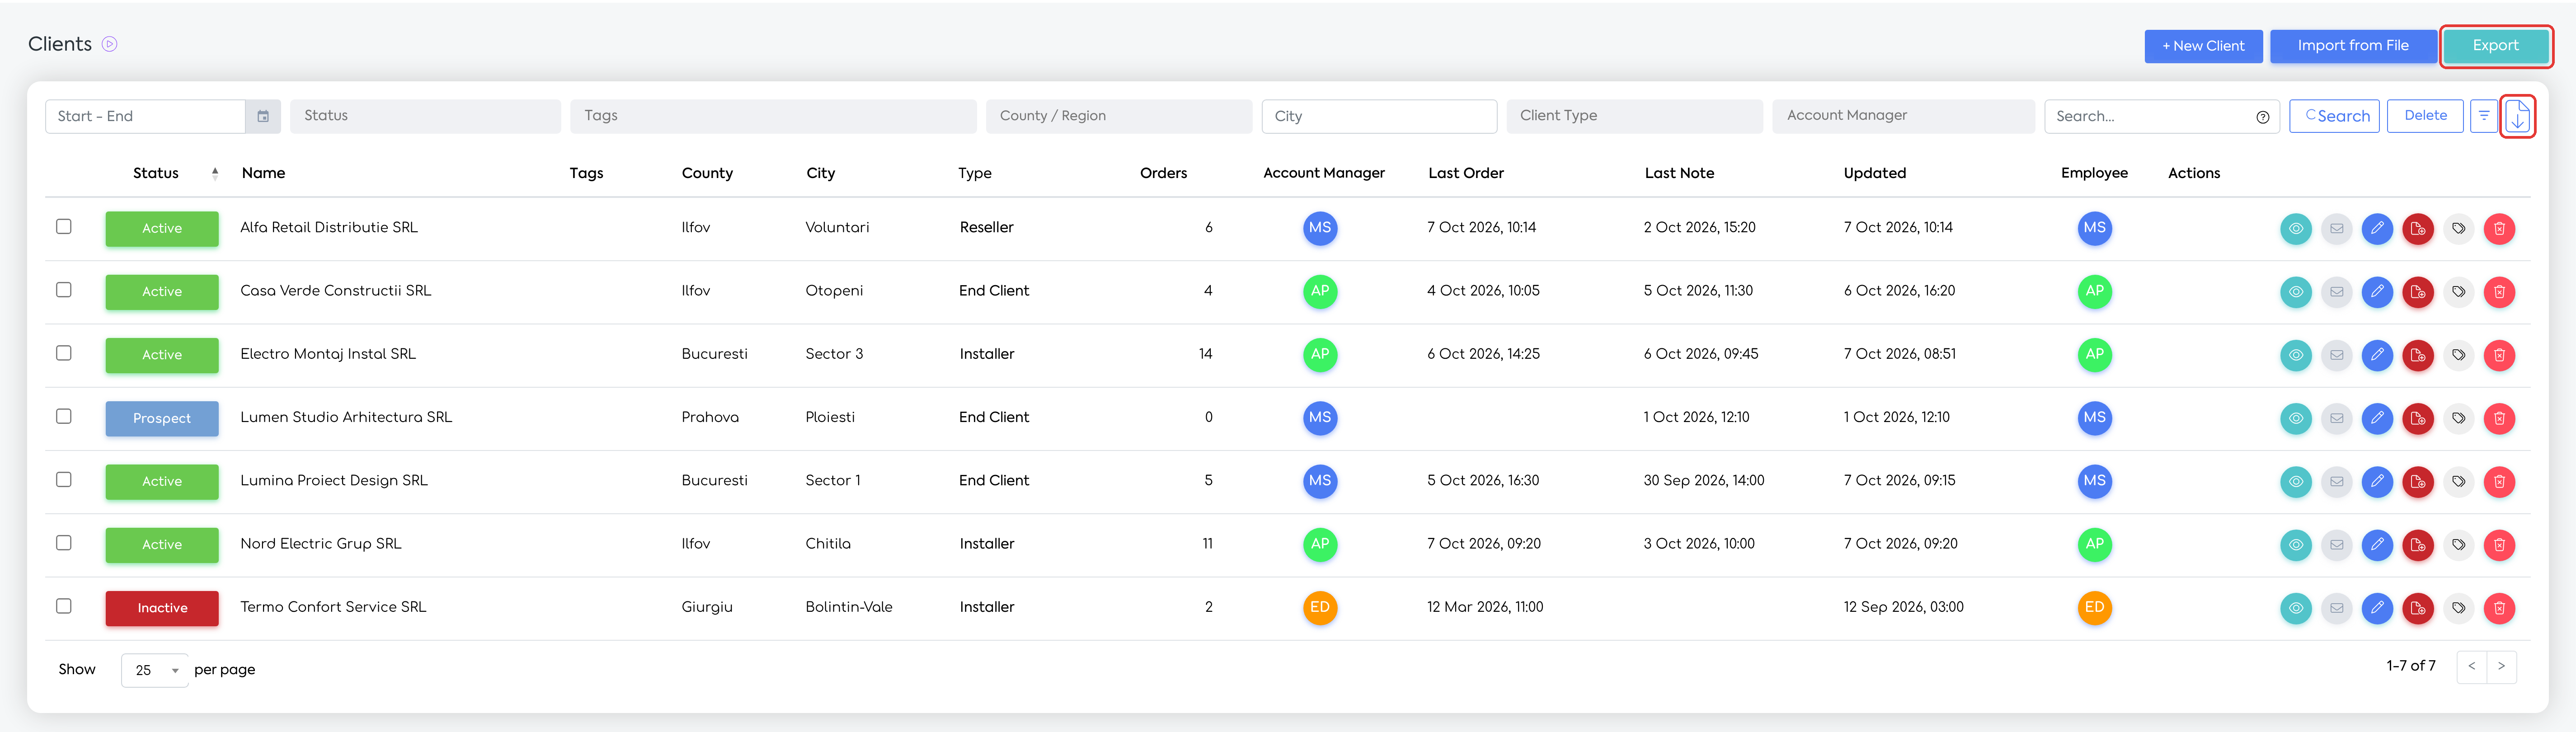Open the advanced filter lines icon
This screenshot has width=2576, height=732.
coord(2484,116)
